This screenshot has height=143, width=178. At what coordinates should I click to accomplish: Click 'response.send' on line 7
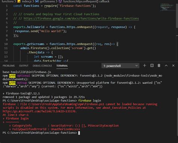26,31
